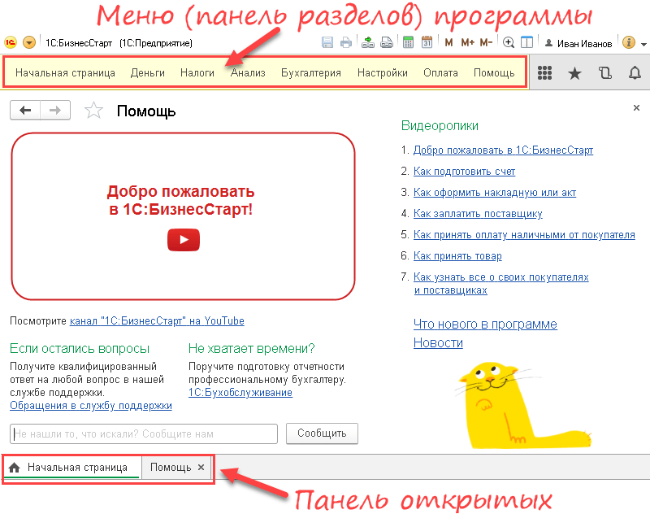Viewport: 650px width, 514px height.
Task: Open the History scroll icon
Action: (x=604, y=73)
